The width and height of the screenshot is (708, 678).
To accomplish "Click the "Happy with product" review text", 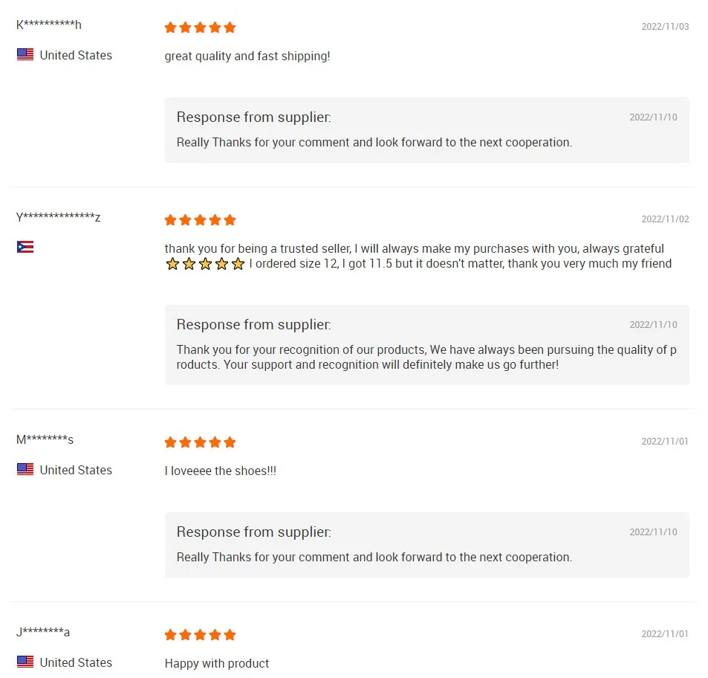I will click(217, 663).
